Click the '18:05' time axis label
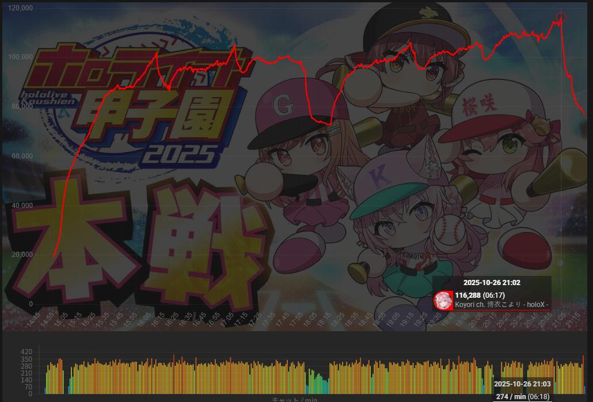Screen dimensions: 593x402 [x=310, y=320]
